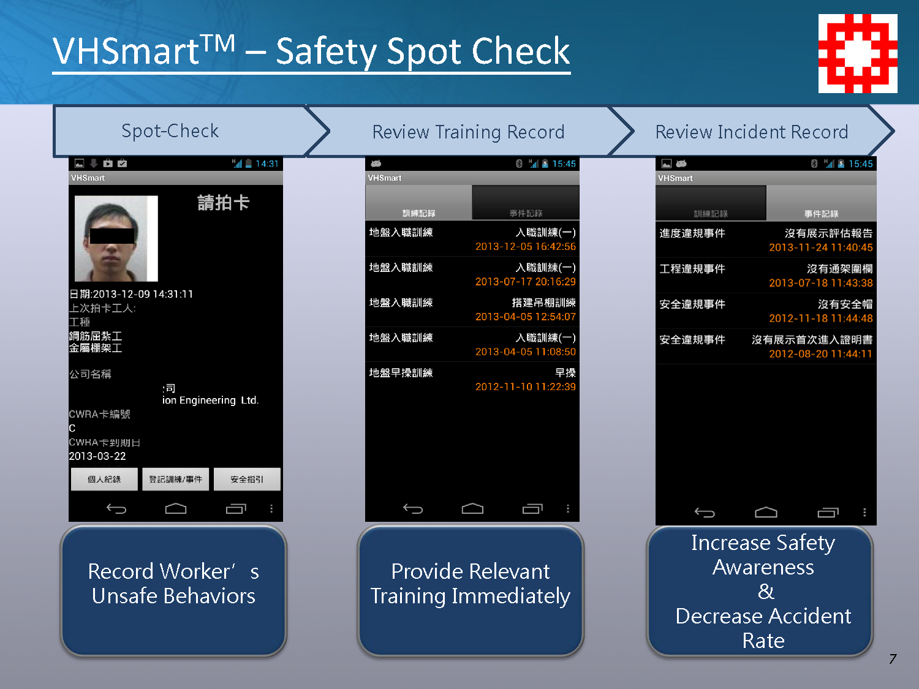
Task: Click the worker photo thumbnail
Action: coord(116,238)
